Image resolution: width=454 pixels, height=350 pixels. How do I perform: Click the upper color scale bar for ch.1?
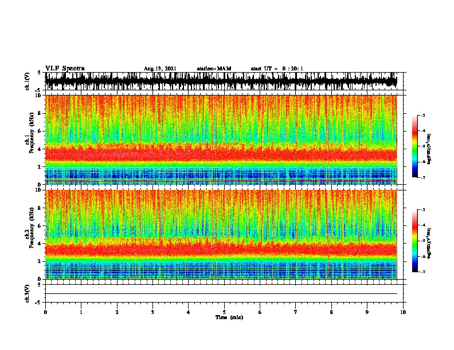414,146
